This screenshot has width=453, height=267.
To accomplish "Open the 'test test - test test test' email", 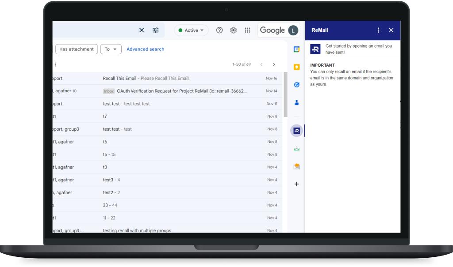I will pos(168,104).
